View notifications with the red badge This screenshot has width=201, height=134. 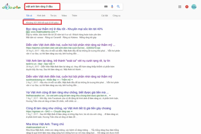tap(187, 7)
